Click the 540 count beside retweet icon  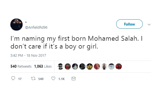[41, 79]
